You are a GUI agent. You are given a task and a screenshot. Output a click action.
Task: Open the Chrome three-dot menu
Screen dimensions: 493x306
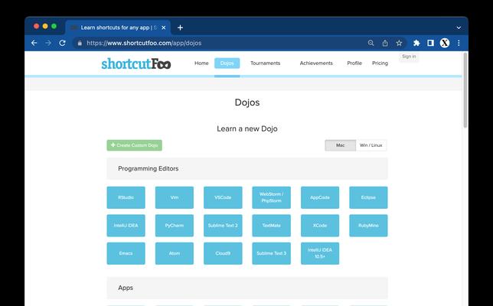pyautogui.click(x=459, y=43)
